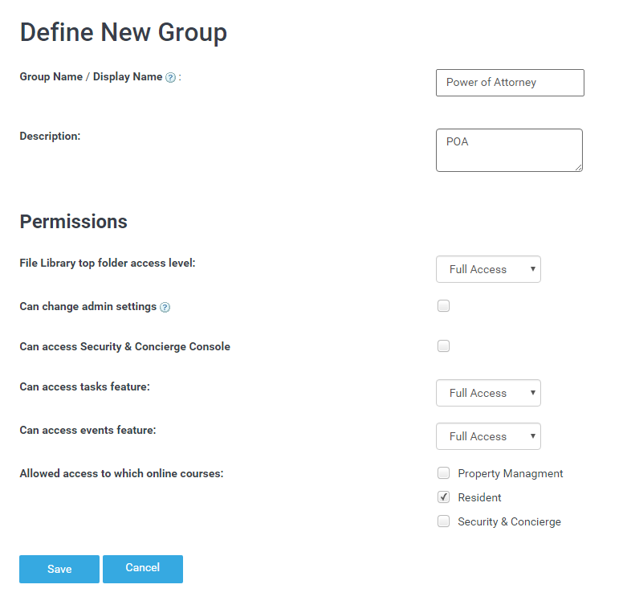Focus the Description text area

tap(509, 150)
